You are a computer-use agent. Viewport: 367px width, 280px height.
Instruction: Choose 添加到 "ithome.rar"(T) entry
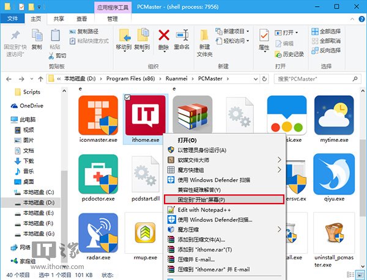(224, 249)
